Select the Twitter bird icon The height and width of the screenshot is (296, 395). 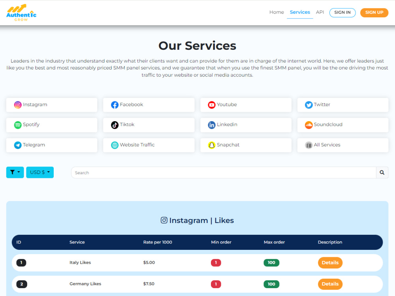tap(308, 105)
